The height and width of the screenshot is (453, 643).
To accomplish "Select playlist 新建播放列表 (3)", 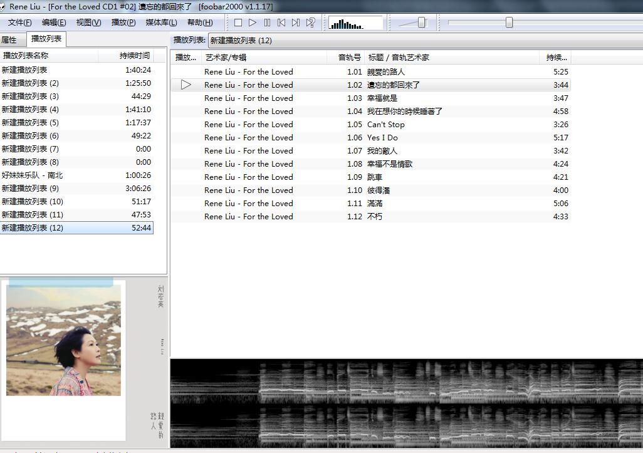I will (76, 96).
